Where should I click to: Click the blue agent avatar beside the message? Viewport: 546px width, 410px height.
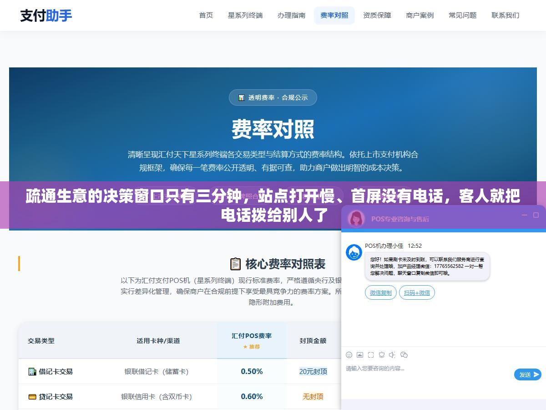coord(354,252)
